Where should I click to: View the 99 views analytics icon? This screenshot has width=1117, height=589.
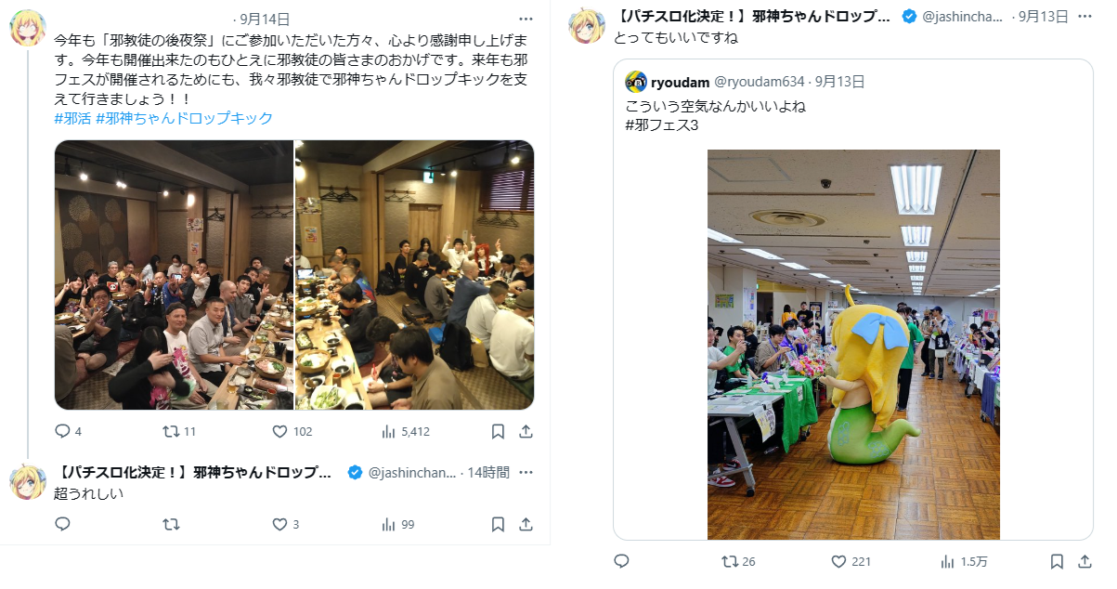tap(389, 524)
